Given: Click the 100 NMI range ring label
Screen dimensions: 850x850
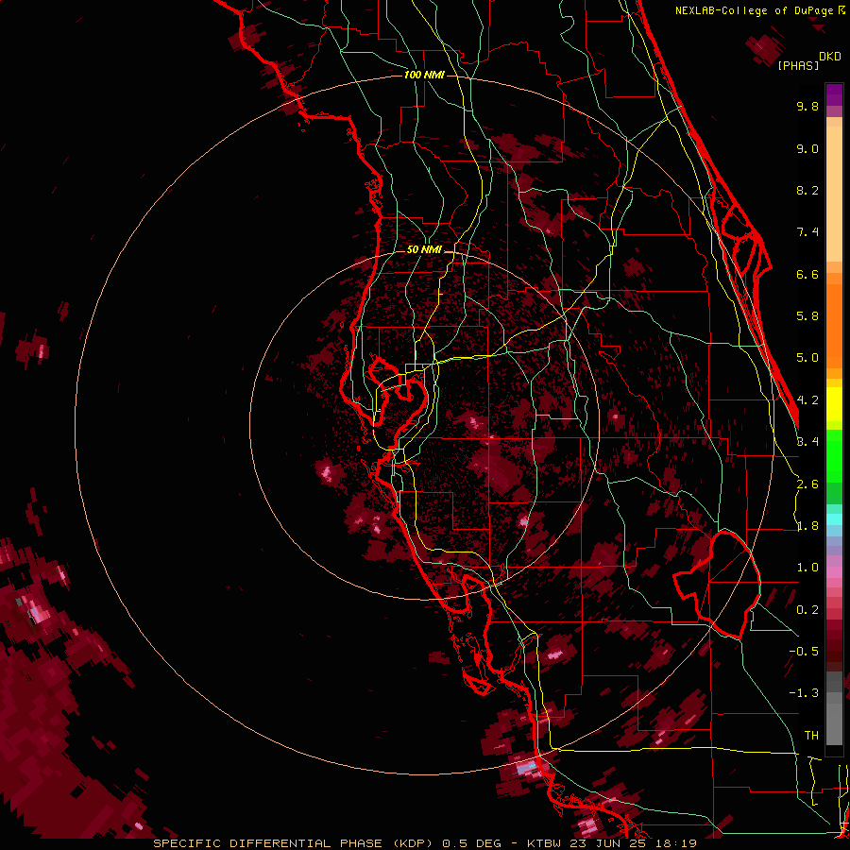Looking at the screenshot, I should [x=424, y=75].
